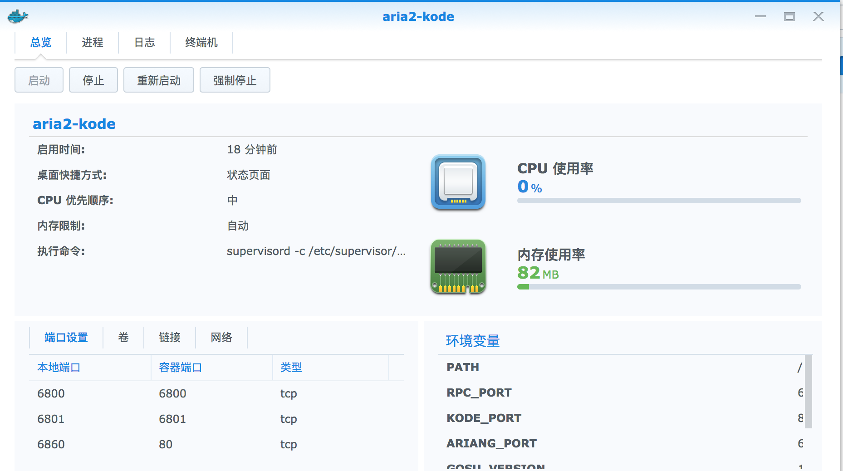Close the aria2-kode window

point(818,16)
